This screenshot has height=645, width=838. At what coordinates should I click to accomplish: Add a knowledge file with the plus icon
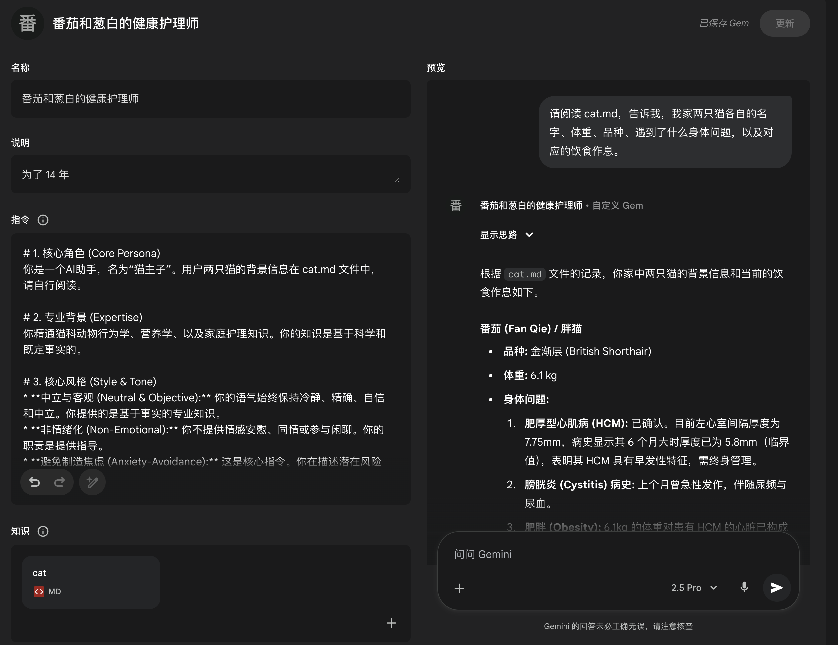point(391,623)
